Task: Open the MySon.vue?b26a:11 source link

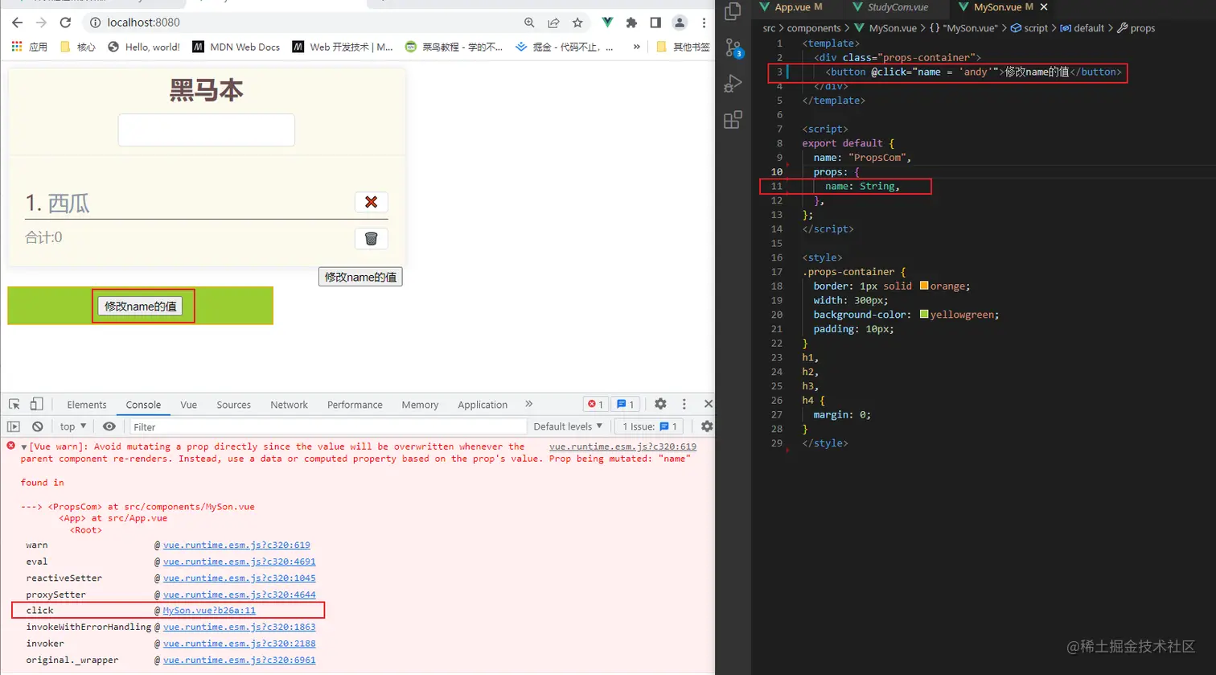Action: 209,611
